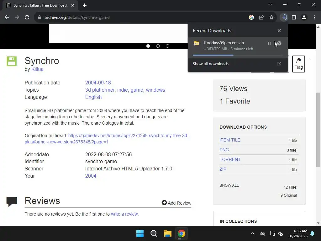Go back to the previous page

click(x=7, y=18)
